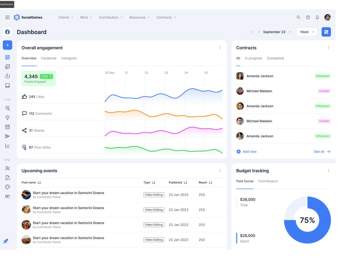Open the inbox tray sidebar icon
The image size is (345, 259).
point(8,85)
